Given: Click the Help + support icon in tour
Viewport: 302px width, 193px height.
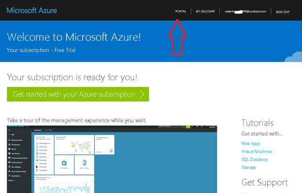Looking at the screenshot, I should (84, 163).
